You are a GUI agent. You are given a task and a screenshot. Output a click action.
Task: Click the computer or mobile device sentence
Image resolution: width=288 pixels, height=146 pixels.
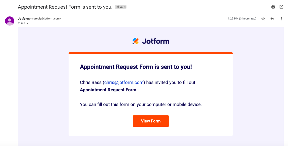coord(141,105)
